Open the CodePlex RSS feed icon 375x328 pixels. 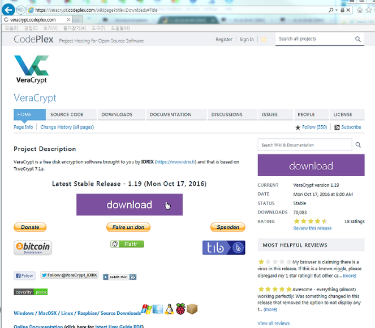pos(264,39)
